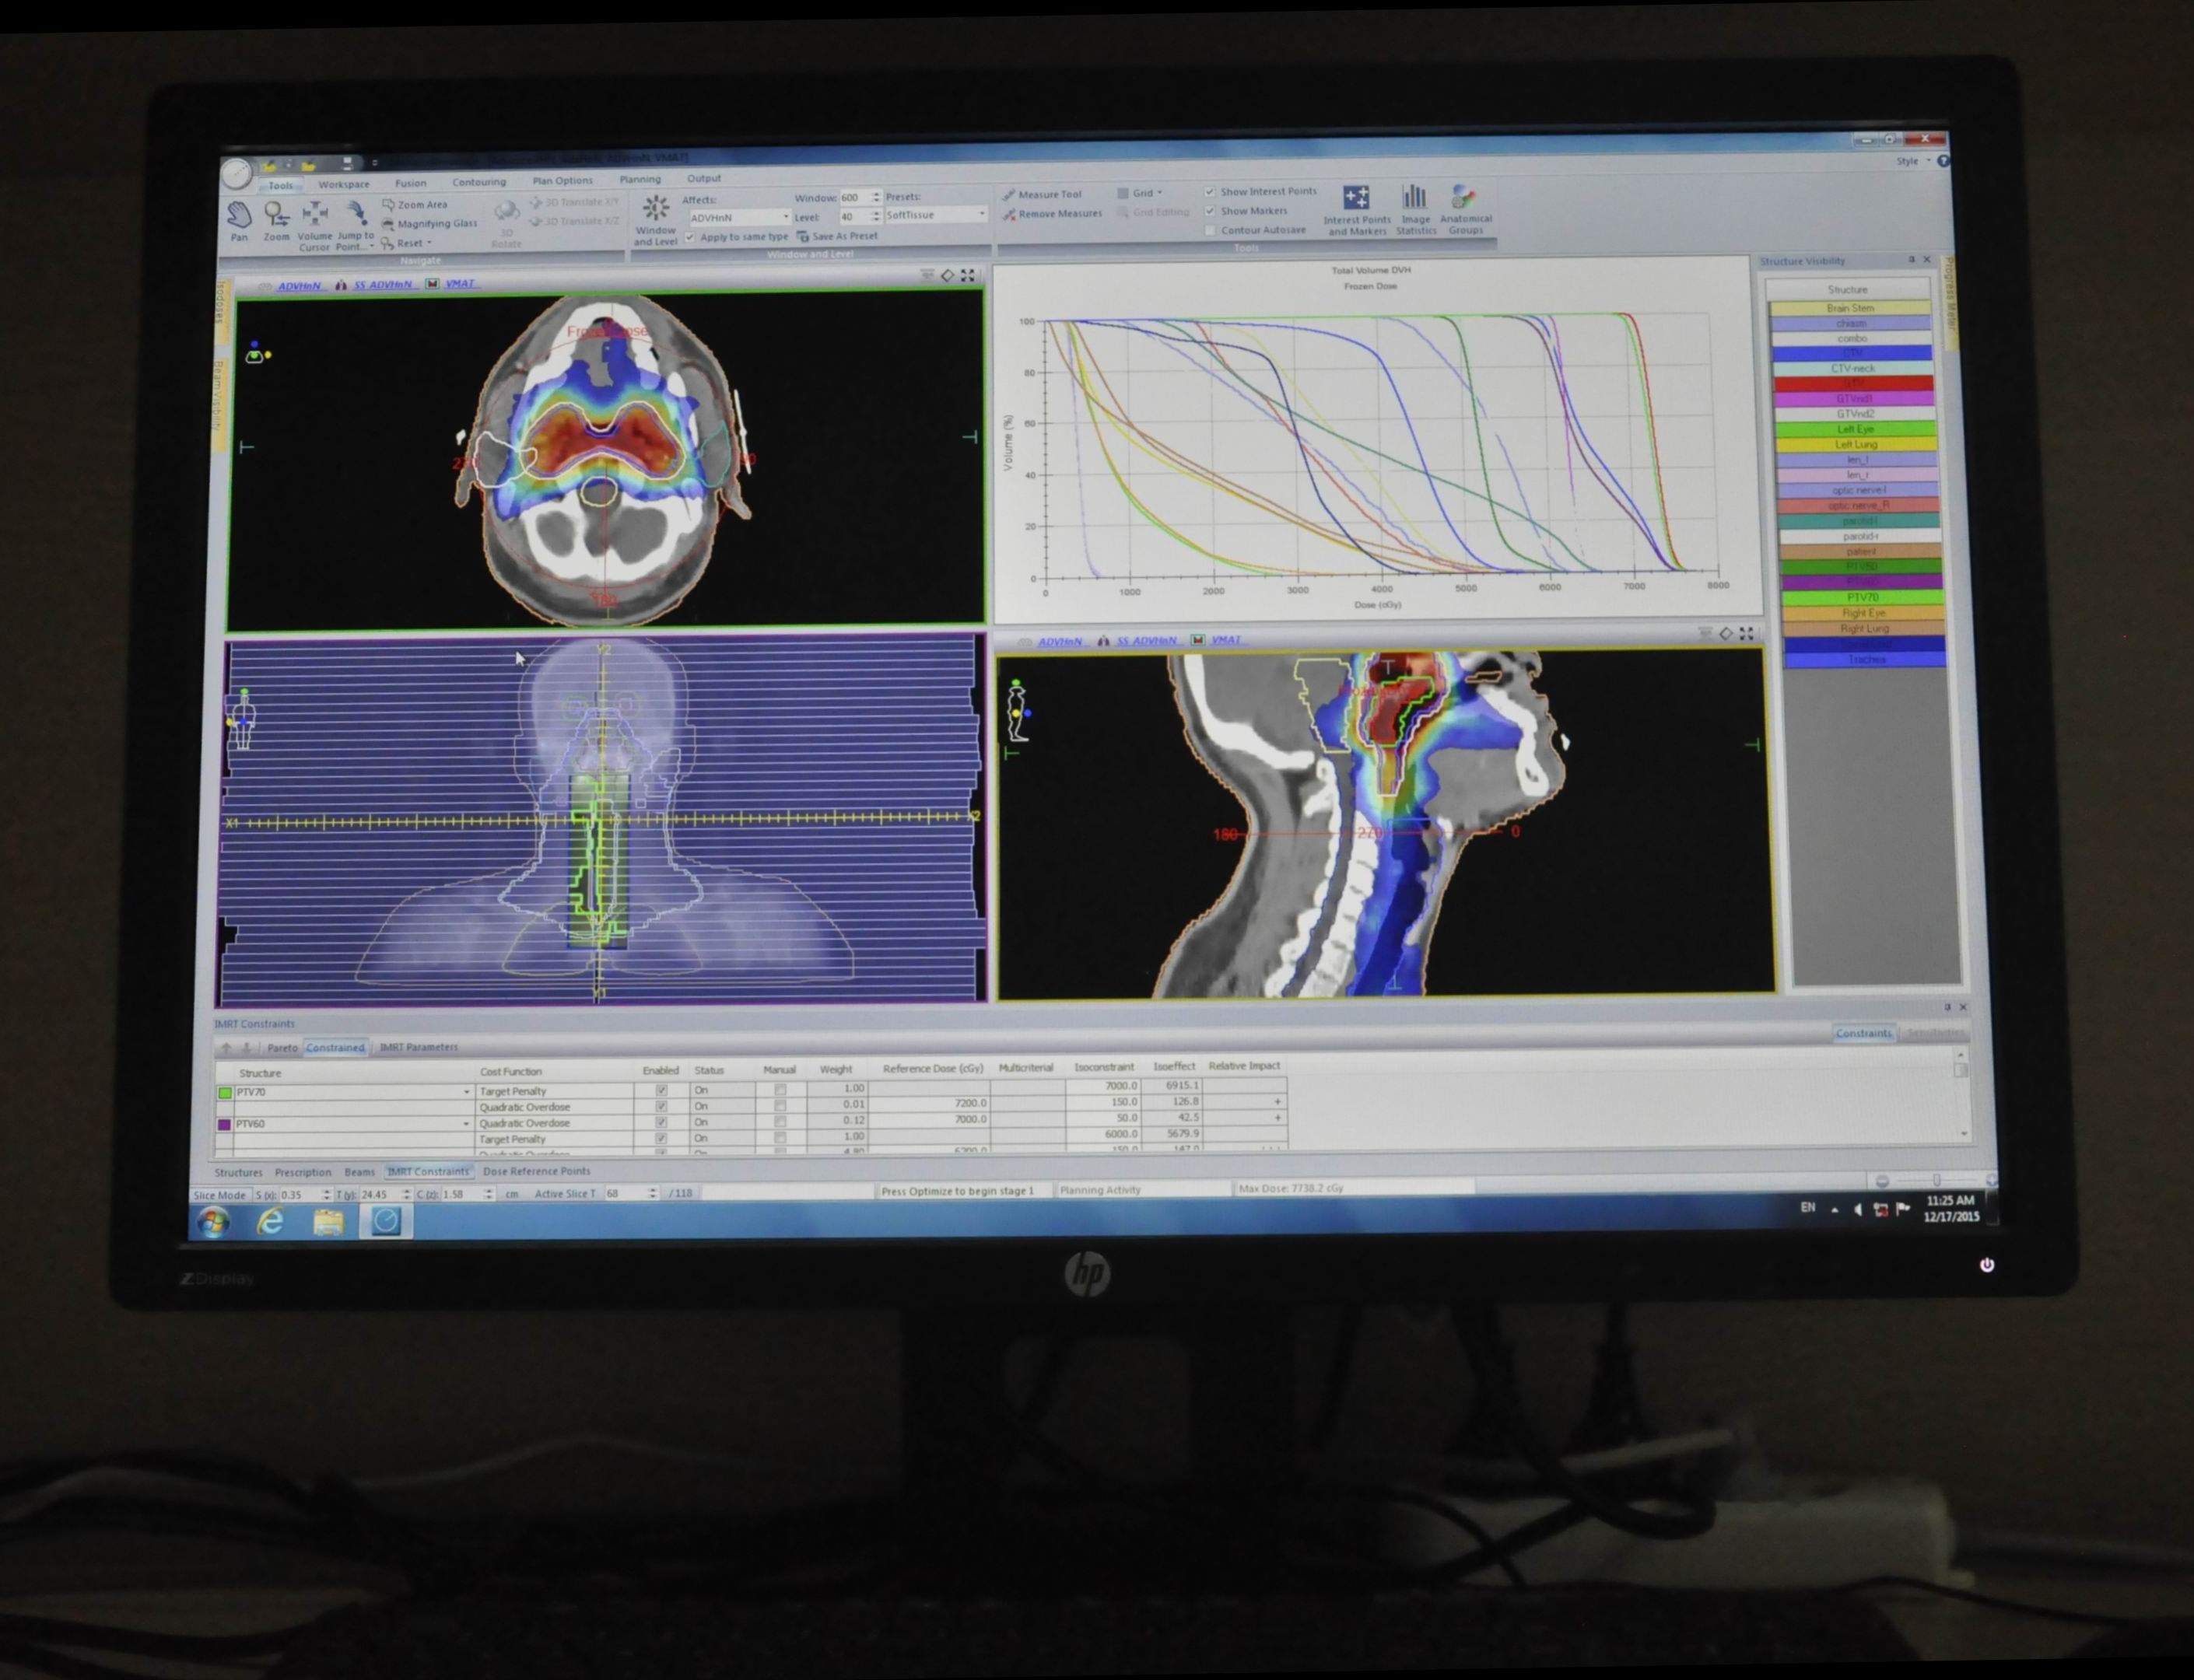Expand the Affects ADVHnN dropdown
Image resolution: width=2194 pixels, height=1680 pixels.
click(785, 217)
